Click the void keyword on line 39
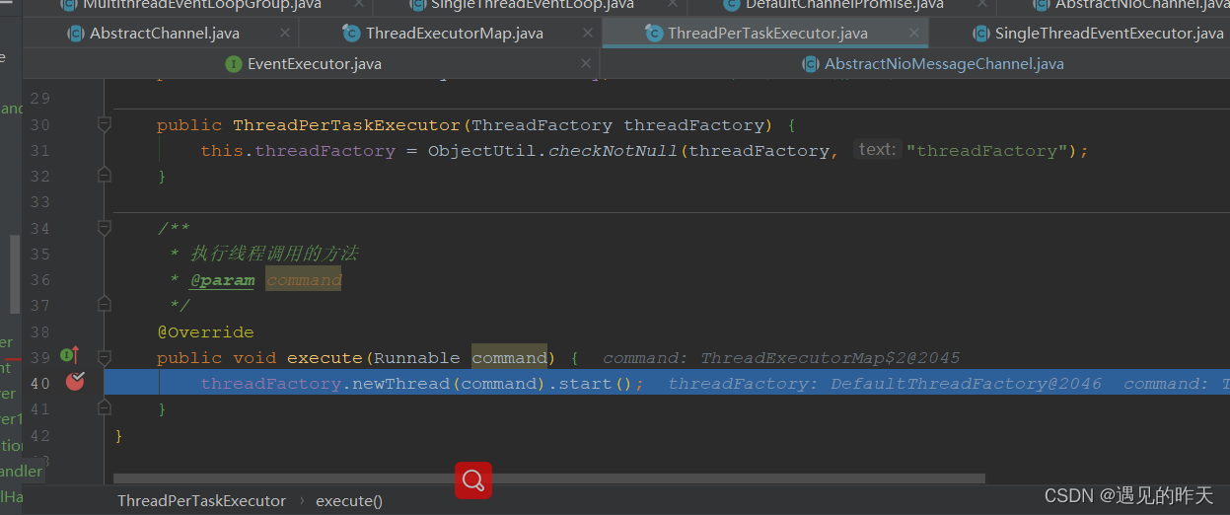The image size is (1230, 515). (253, 358)
